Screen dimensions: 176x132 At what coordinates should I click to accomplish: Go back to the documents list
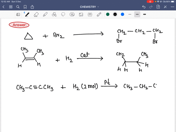tap(4, 7)
